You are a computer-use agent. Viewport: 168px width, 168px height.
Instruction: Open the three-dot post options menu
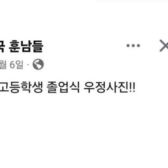point(133,45)
